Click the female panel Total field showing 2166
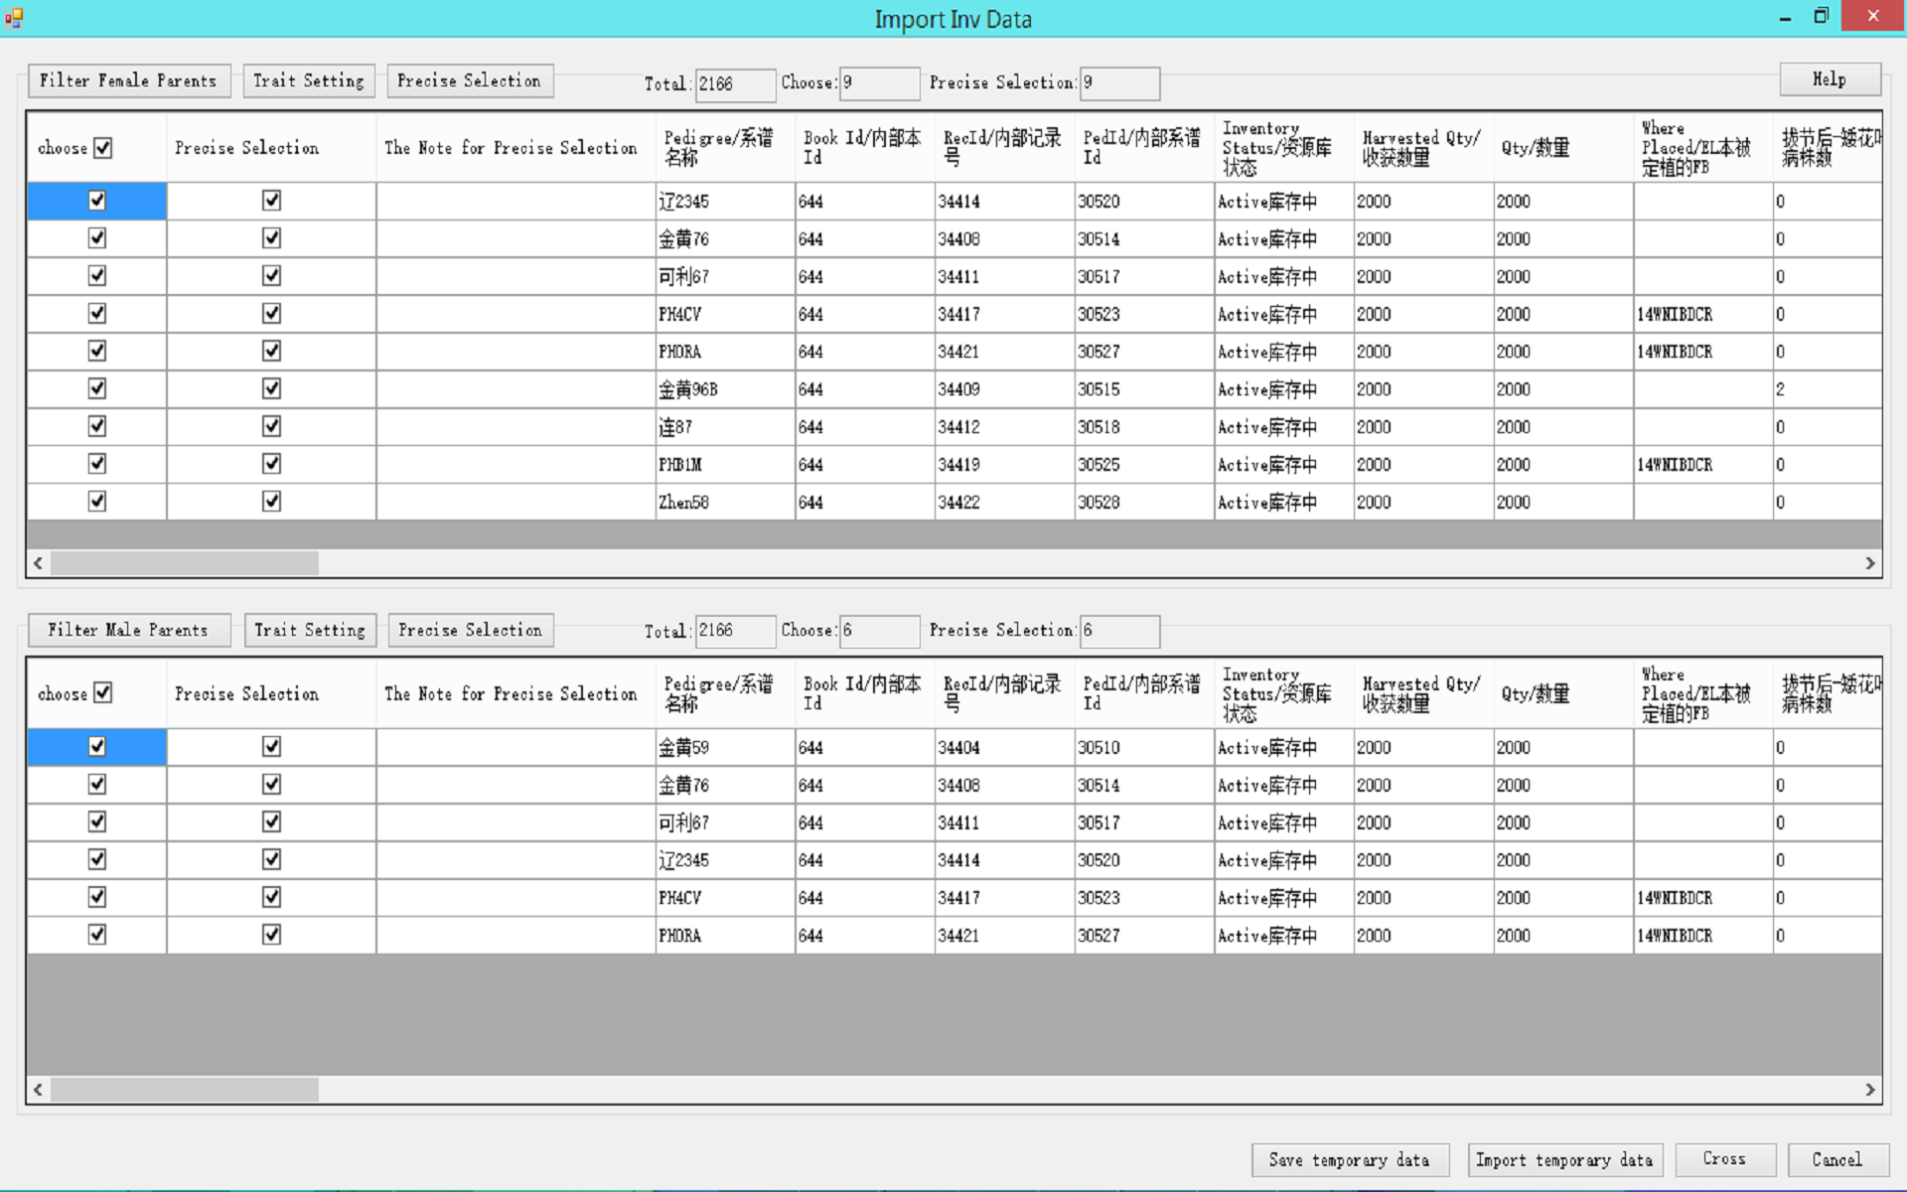Viewport: 1907px width, 1192px height. pyautogui.click(x=735, y=83)
